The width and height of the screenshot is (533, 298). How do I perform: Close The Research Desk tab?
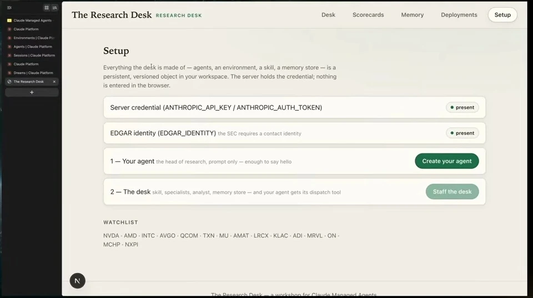pyautogui.click(x=54, y=82)
